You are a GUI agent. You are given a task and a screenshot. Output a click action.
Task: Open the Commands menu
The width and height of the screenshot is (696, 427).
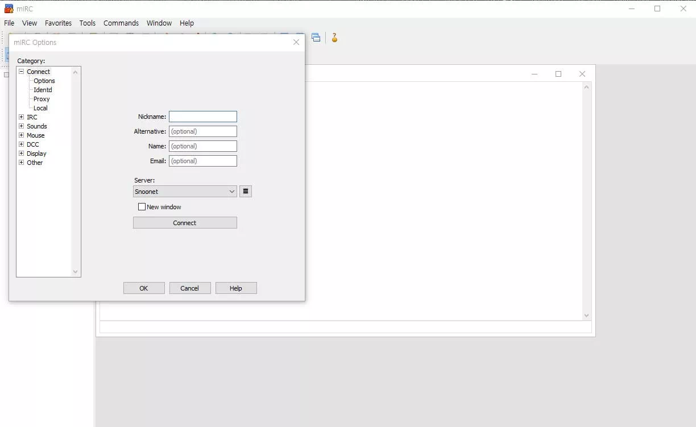(121, 23)
